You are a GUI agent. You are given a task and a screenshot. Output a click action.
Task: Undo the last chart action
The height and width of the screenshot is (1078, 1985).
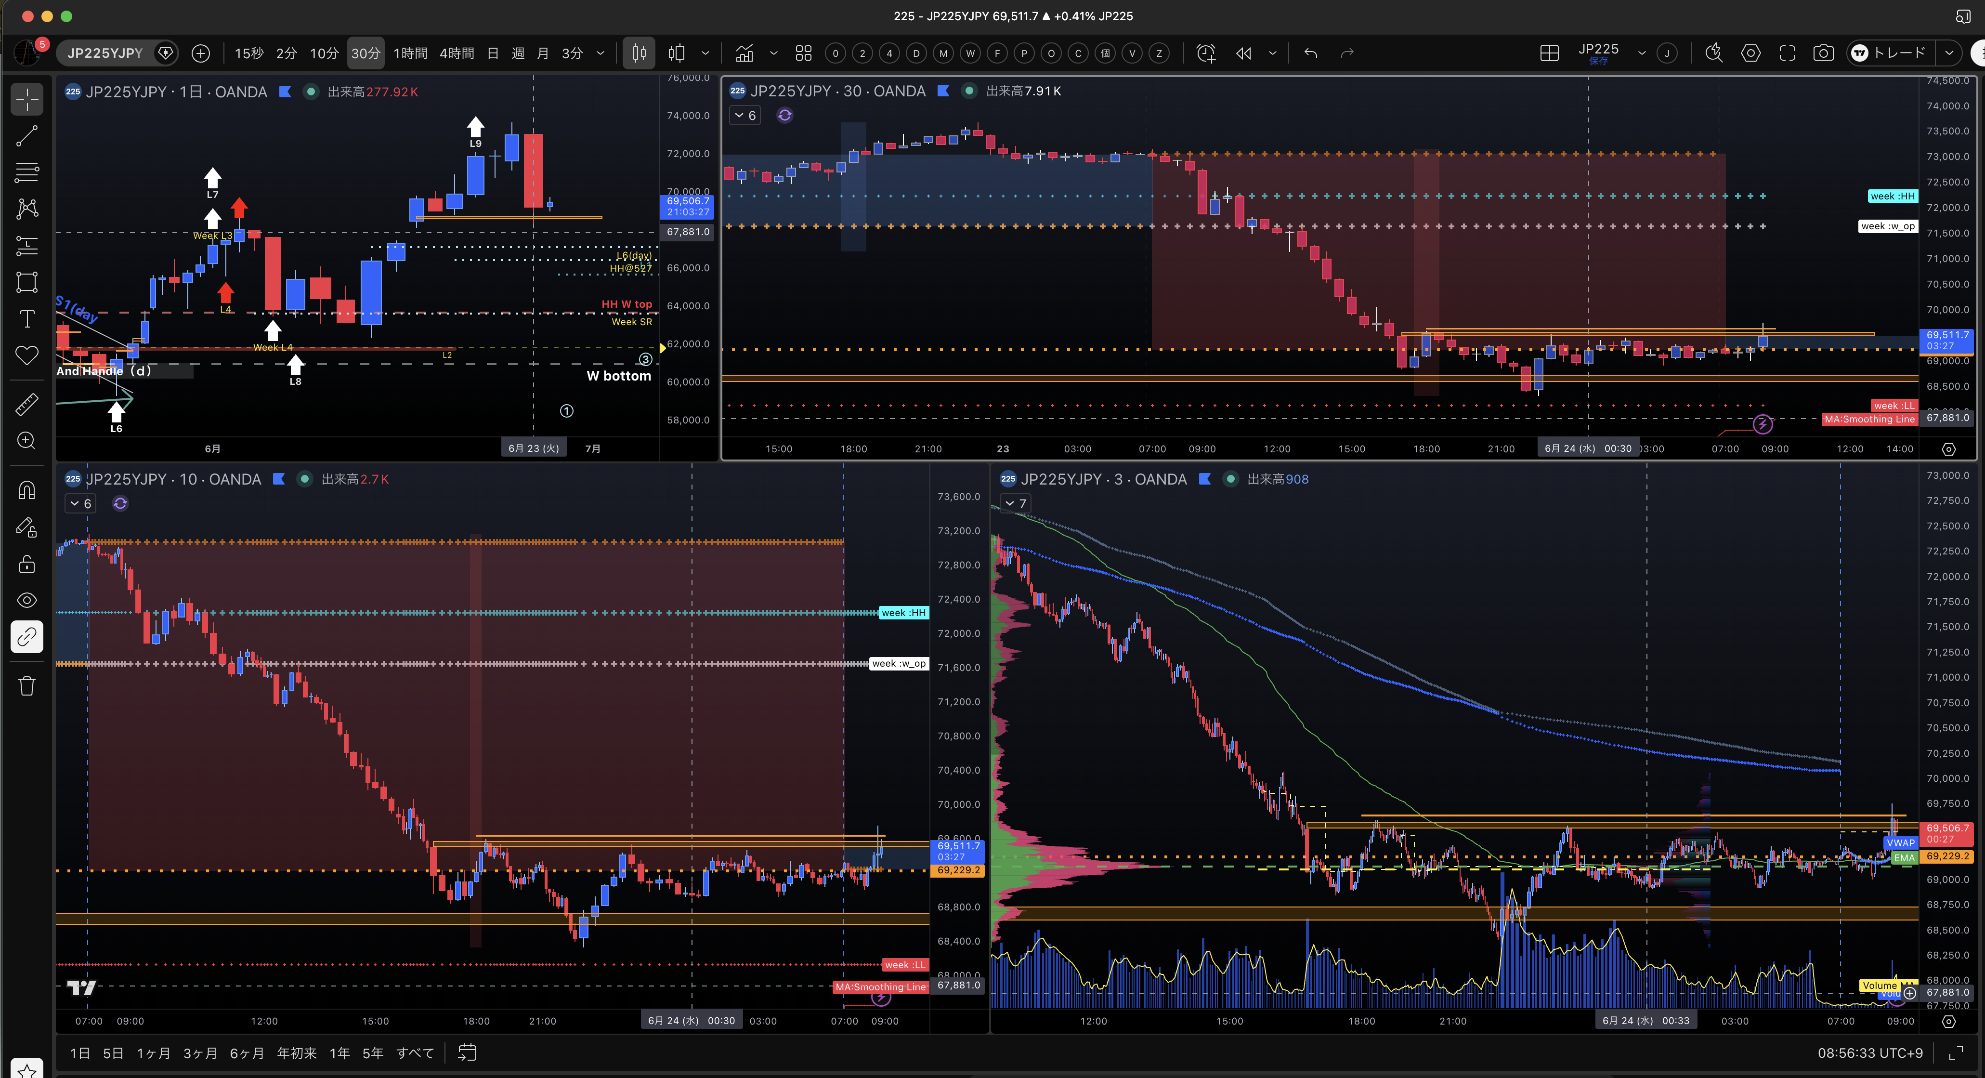[x=1311, y=53]
